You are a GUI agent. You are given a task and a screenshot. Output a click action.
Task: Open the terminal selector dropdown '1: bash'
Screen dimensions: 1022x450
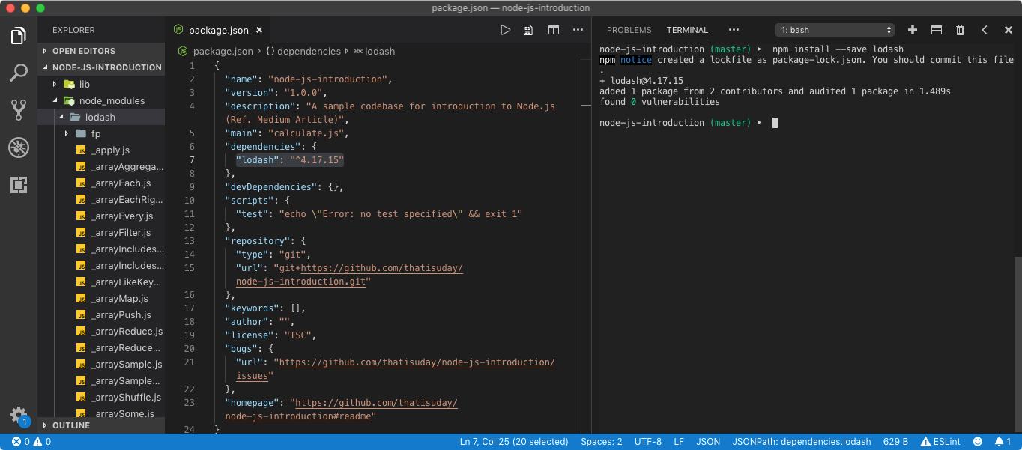(x=835, y=30)
